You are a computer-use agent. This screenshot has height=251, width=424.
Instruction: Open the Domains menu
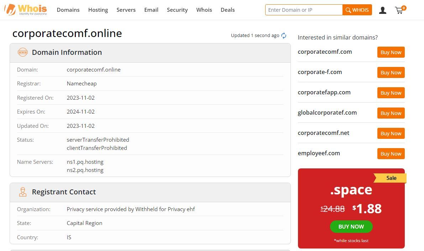[x=68, y=10]
